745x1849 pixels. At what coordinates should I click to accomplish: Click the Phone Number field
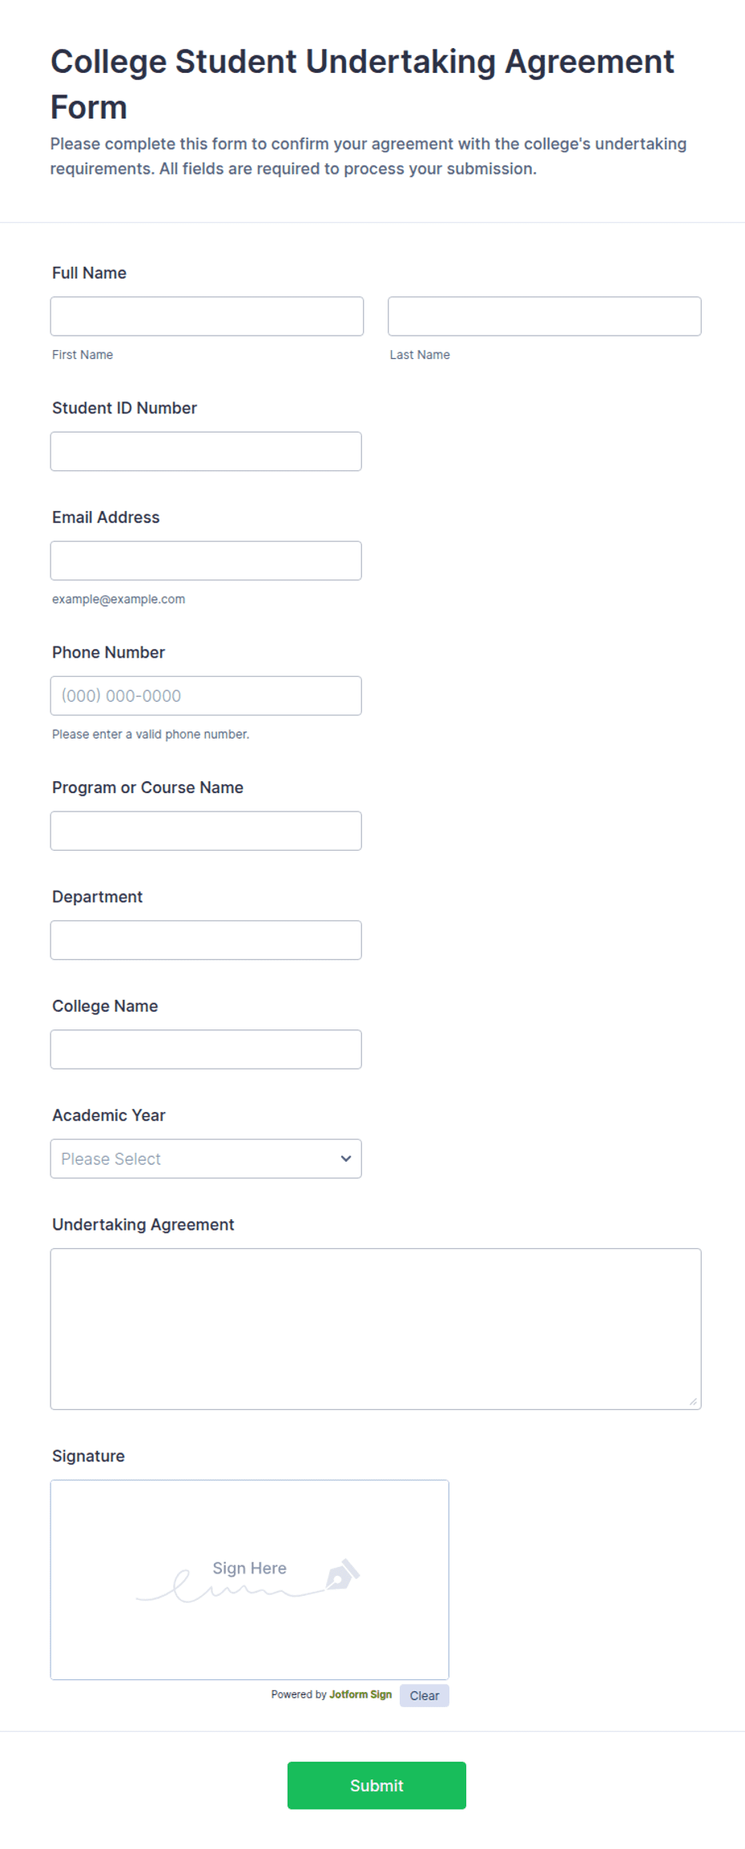pos(206,696)
